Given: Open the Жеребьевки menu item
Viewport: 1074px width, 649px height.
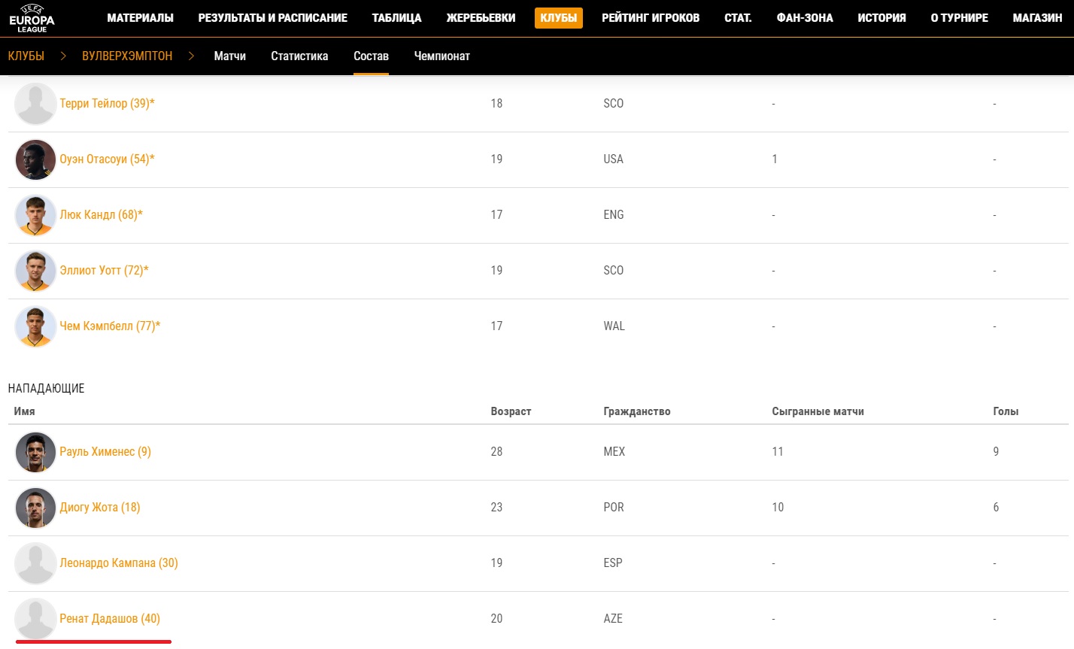Looking at the screenshot, I should click(x=481, y=18).
